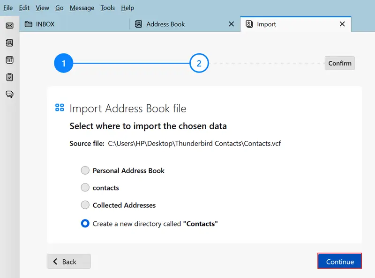Open Tasks sidebar icon

[9, 77]
